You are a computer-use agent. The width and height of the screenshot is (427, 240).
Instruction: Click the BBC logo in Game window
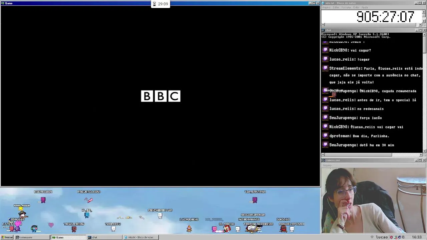[160, 96]
